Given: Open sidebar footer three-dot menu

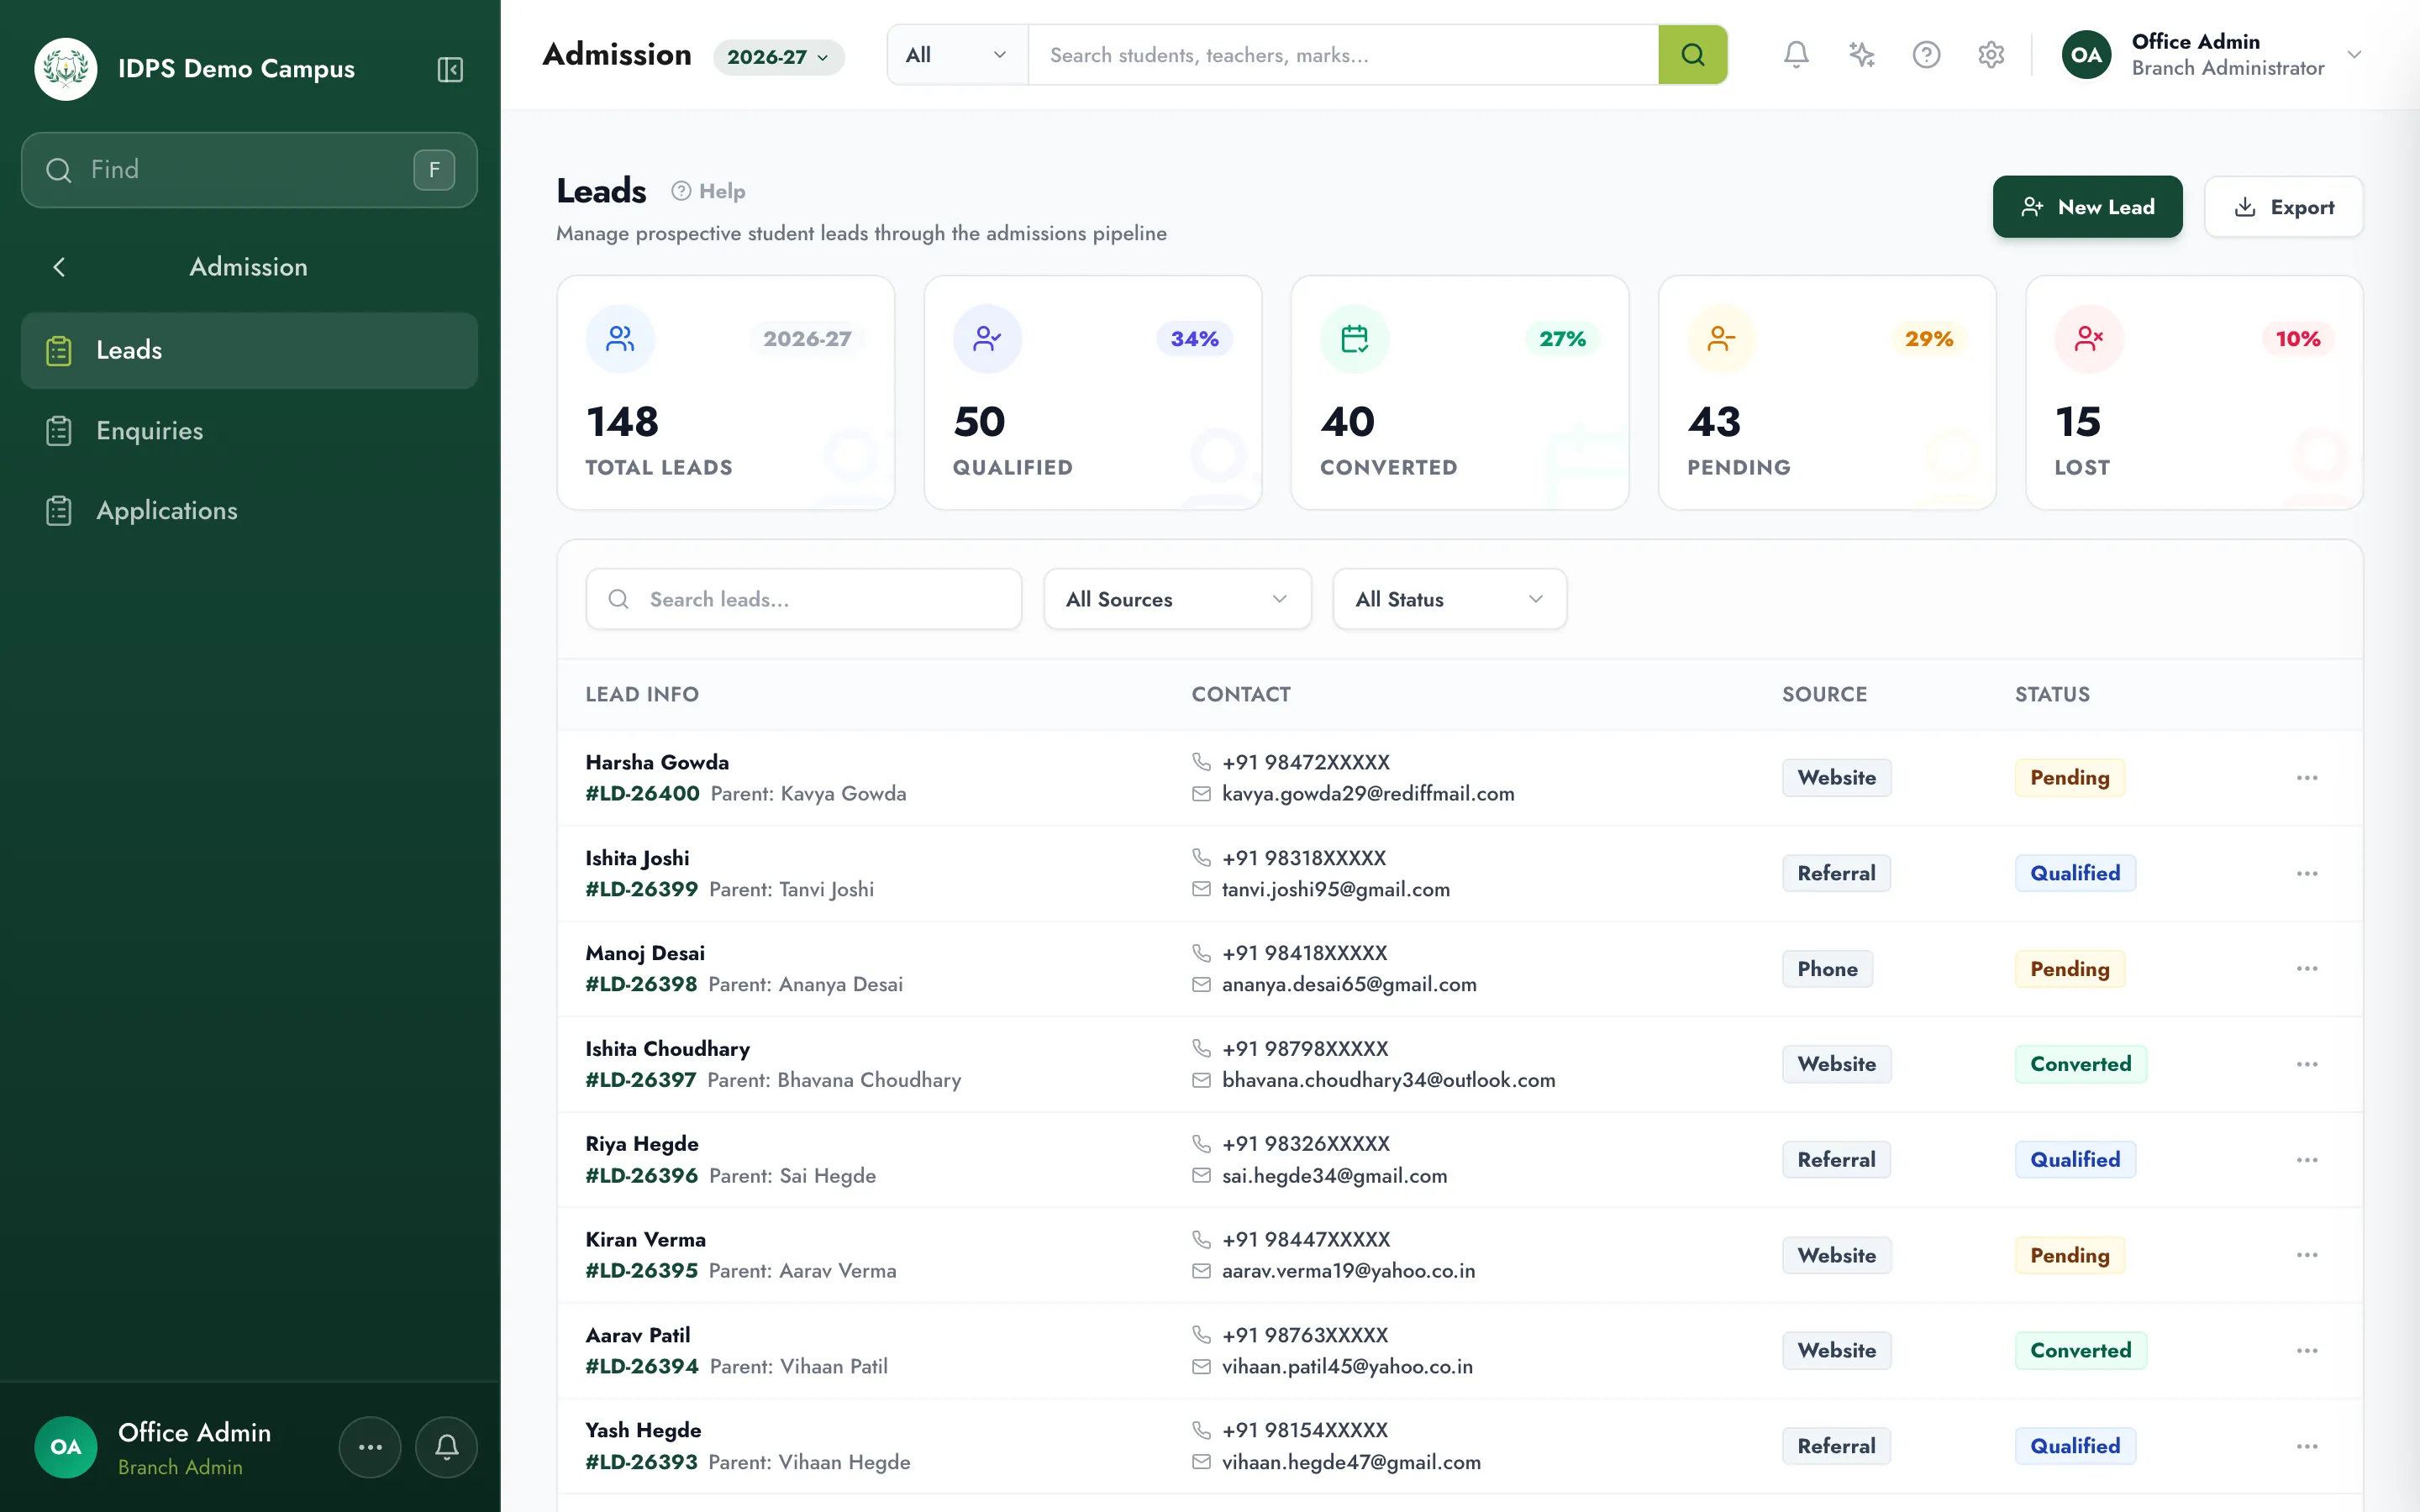Looking at the screenshot, I should (x=370, y=1447).
